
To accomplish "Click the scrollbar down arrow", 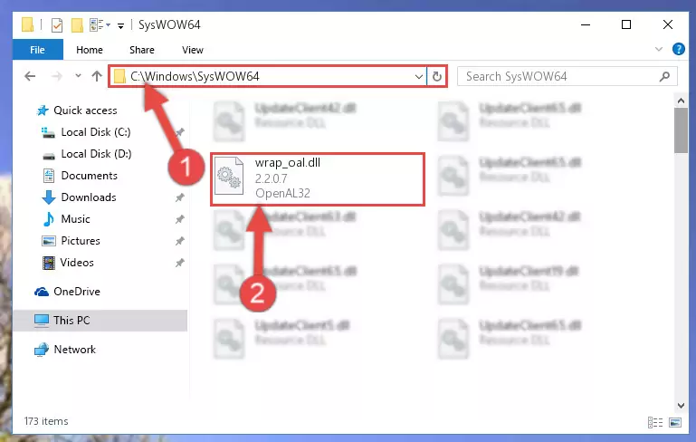I will click(x=681, y=405).
